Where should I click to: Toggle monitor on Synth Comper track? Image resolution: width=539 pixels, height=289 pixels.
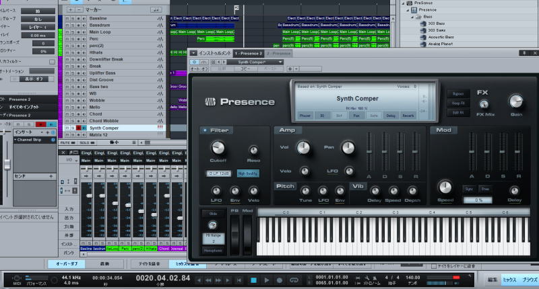84,128
